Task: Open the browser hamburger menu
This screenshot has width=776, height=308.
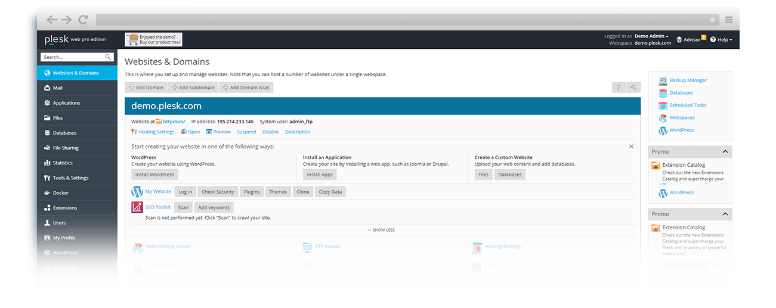Action: 729,20
